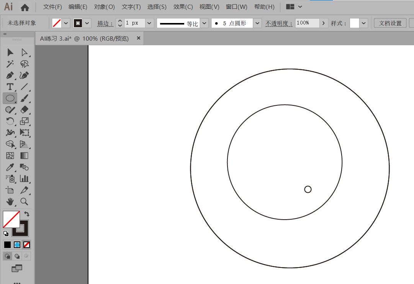
Task: Apply None mode button
Action: point(26,245)
